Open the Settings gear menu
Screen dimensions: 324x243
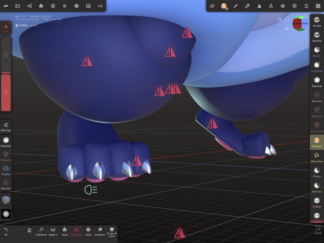point(295,6)
